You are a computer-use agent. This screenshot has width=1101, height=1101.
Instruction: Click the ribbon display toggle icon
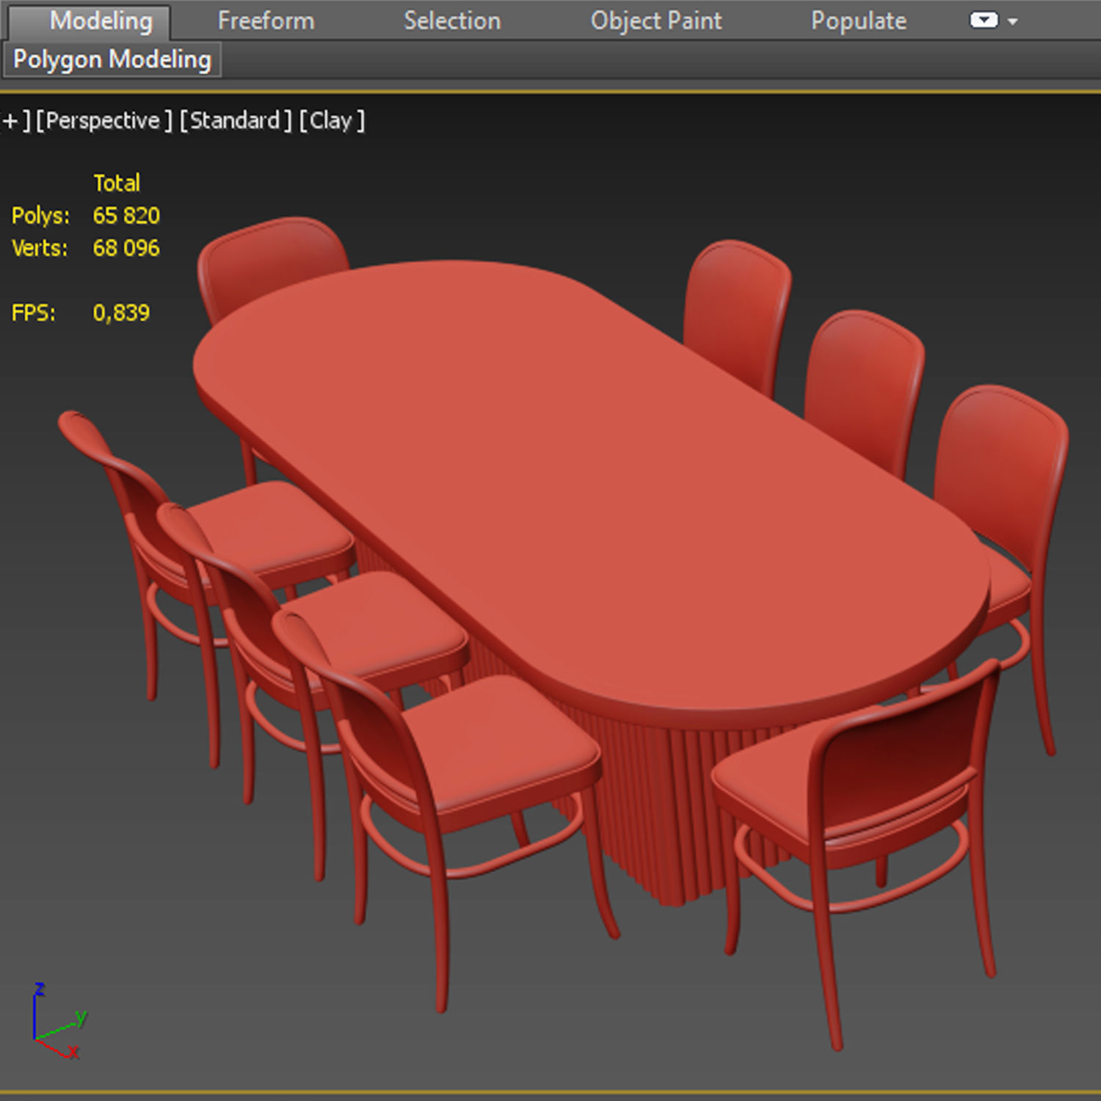click(x=984, y=21)
